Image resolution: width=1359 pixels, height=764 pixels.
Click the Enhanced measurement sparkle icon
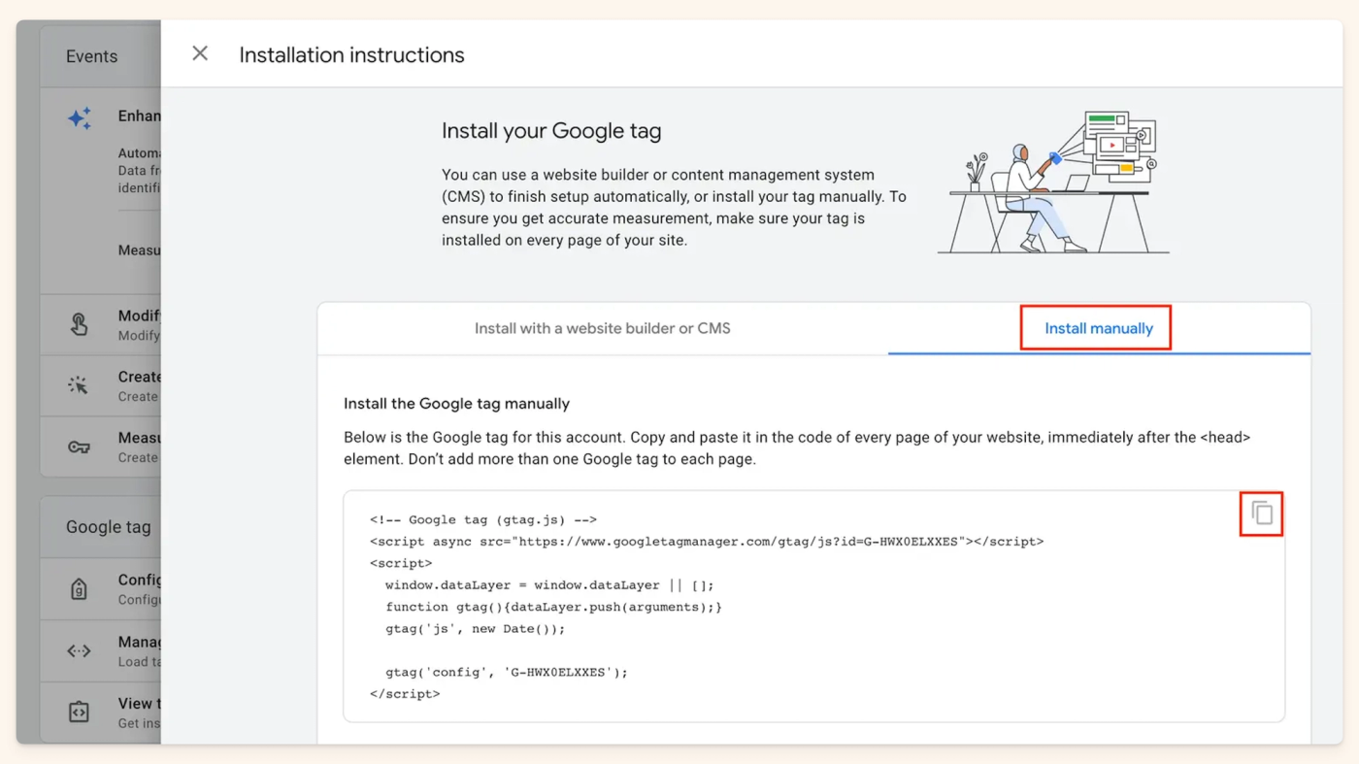80,118
